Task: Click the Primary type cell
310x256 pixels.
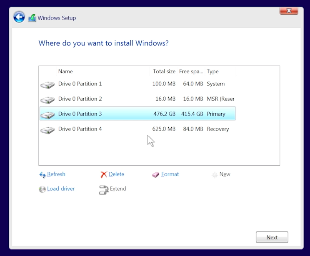Action: click(x=216, y=114)
